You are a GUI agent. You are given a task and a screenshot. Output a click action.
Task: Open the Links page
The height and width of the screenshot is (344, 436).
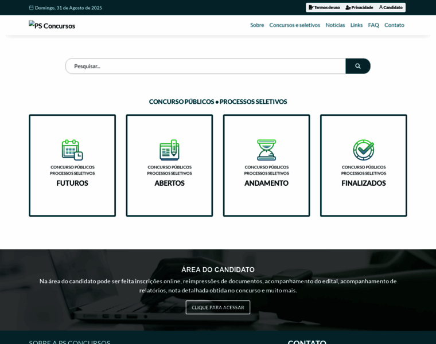click(x=356, y=25)
